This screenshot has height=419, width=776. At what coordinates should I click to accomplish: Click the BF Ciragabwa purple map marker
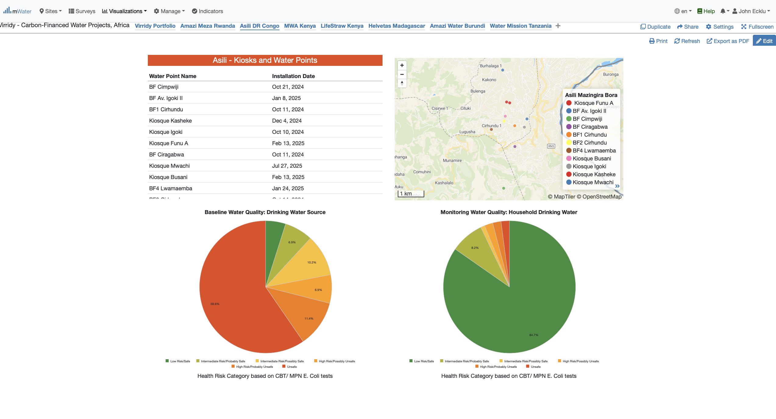click(515, 147)
